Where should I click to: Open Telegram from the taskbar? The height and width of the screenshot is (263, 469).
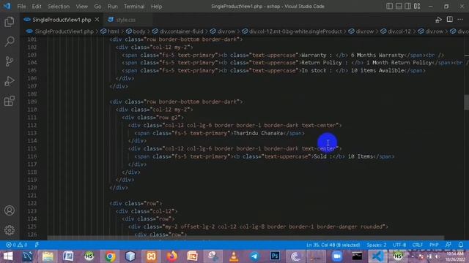click(254, 256)
